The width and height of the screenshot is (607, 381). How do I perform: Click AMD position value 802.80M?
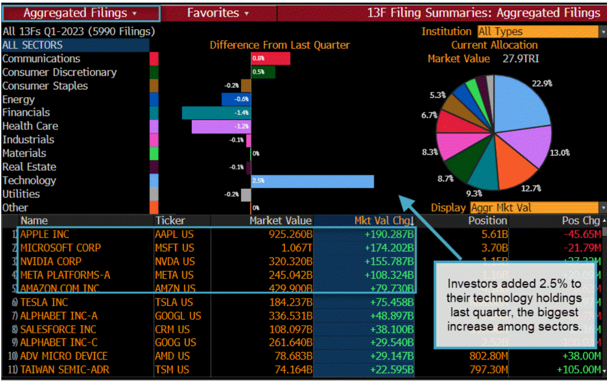click(x=488, y=356)
